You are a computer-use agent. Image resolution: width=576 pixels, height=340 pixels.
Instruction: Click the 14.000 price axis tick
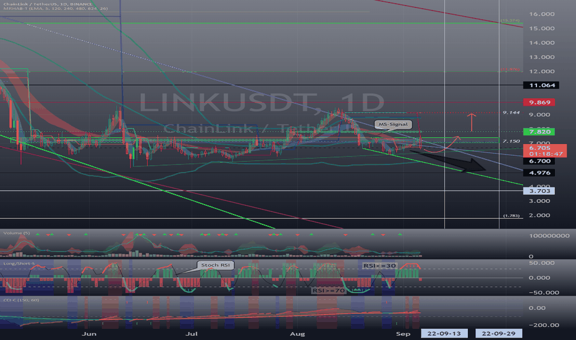tap(541, 43)
